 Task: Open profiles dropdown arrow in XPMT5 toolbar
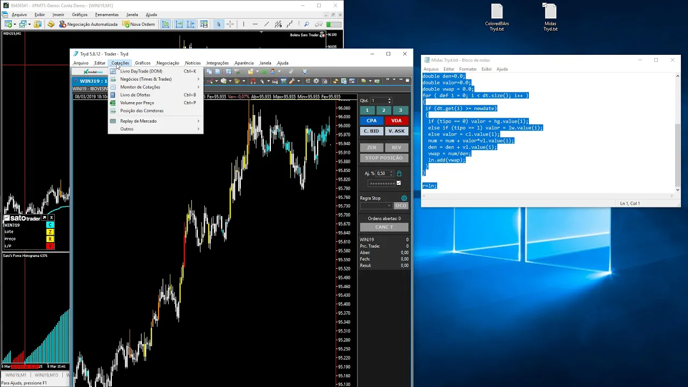(30, 24)
